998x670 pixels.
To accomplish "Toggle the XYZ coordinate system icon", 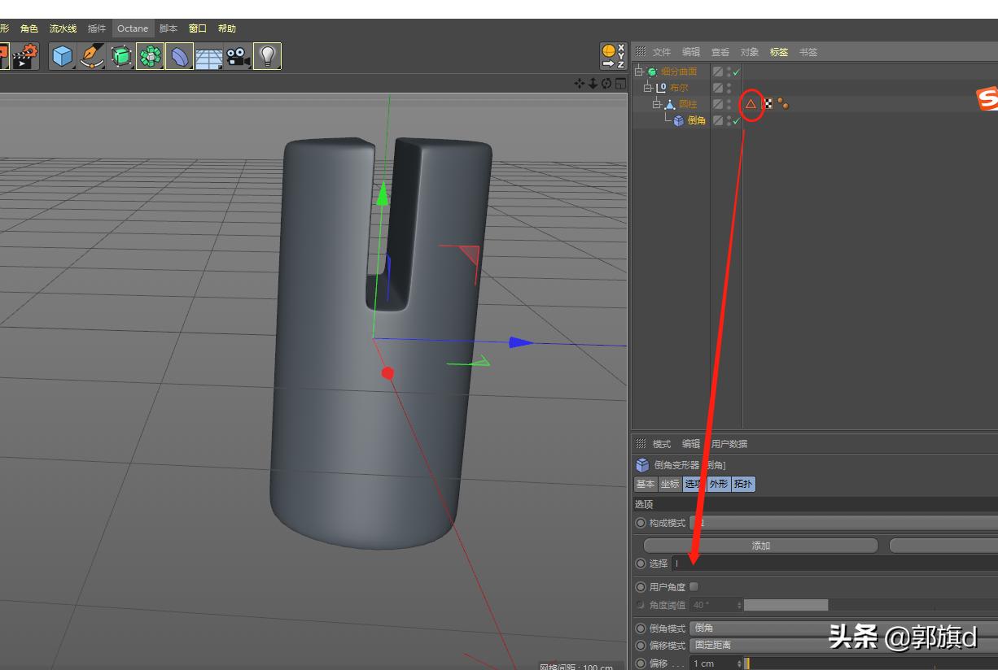I will coord(612,55).
